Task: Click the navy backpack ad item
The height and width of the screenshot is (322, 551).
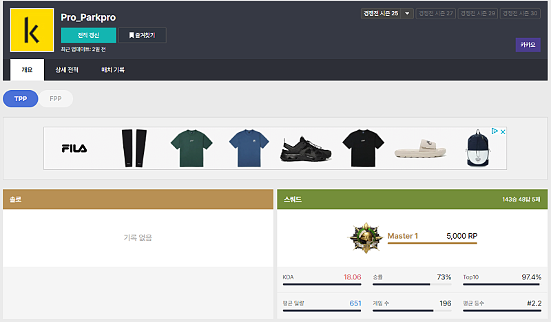Action: 478,148
